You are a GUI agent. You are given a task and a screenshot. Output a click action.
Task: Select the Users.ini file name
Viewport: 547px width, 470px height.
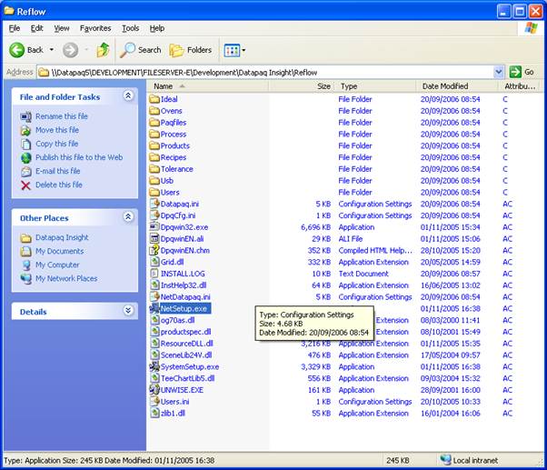pos(174,402)
